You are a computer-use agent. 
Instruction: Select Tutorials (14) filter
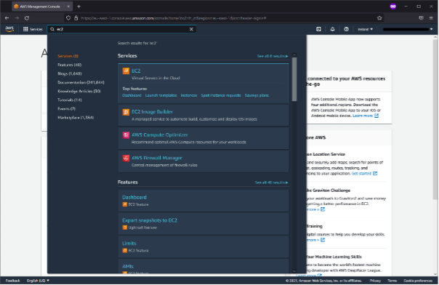pos(70,100)
